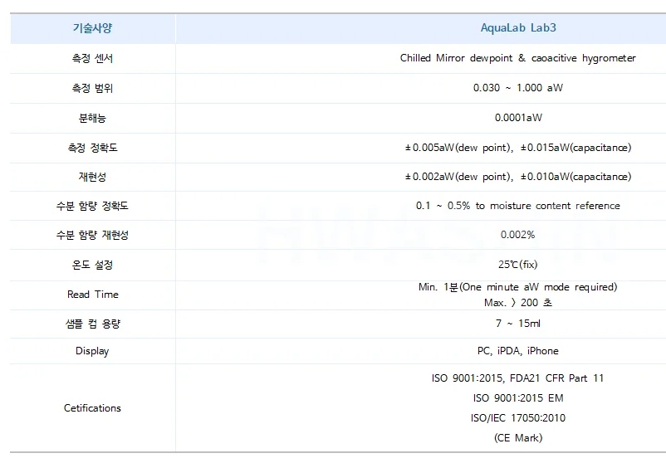Screen dimensions: 666x463
Task: Select the 'Read Time' row label
Action: 93,295
